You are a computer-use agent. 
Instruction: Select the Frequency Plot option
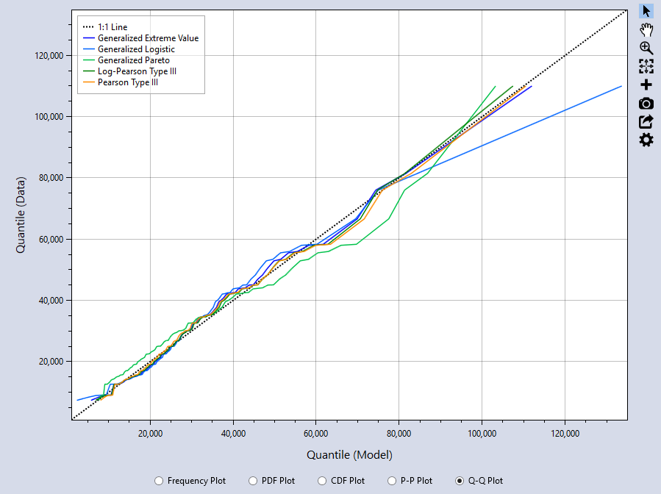(x=159, y=480)
